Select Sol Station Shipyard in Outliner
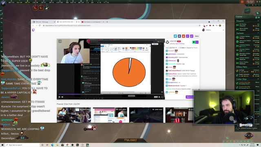The width and height of the screenshot is (261, 147). tap(248, 25)
